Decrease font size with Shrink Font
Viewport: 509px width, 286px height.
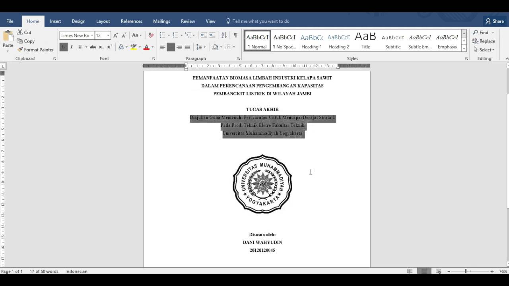124,35
